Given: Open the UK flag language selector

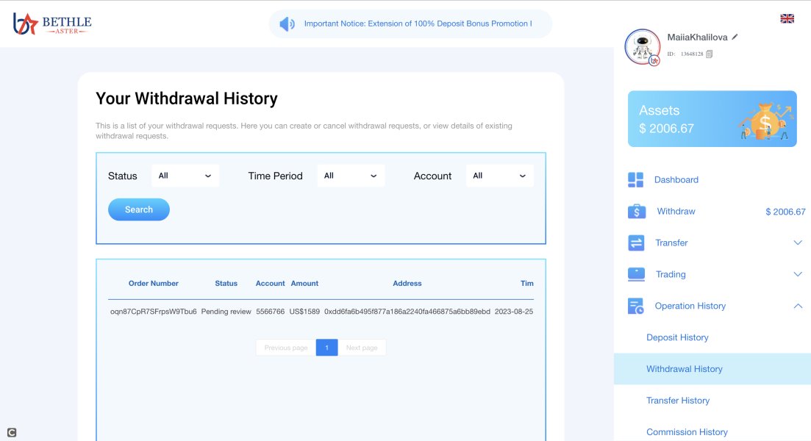Looking at the screenshot, I should (787, 18).
